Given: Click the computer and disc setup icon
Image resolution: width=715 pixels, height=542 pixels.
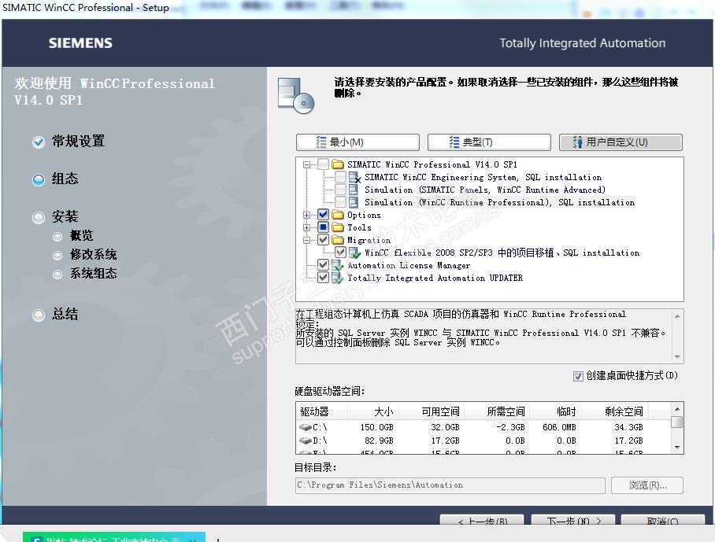Looking at the screenshot, I should tap(296, 96).
